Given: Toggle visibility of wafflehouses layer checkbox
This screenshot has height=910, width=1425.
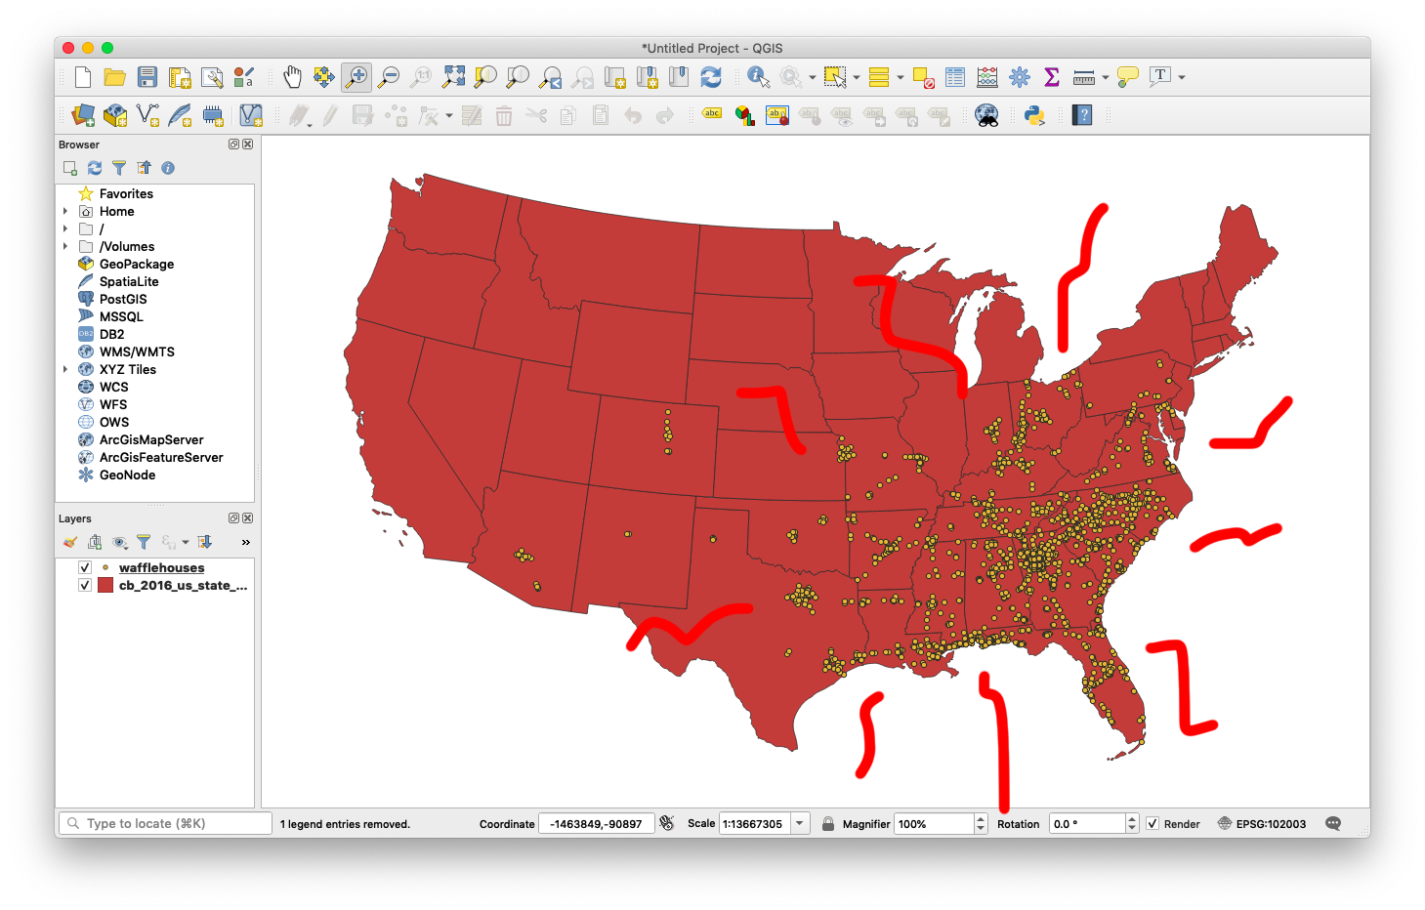Looking at the screenshot, I should tap(85, 567).
